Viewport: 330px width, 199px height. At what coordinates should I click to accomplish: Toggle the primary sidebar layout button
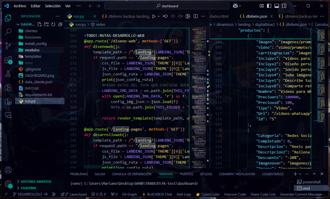click(x=269, y=6)
